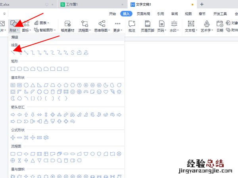Select the S-shaped curve line
Image resolution: width=238 pixels, height=178 pixels.
[x=73, y=53]
